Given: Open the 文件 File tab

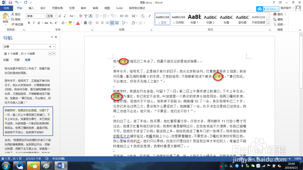Looking at the screenshot, I should click(x=6, y=8).
